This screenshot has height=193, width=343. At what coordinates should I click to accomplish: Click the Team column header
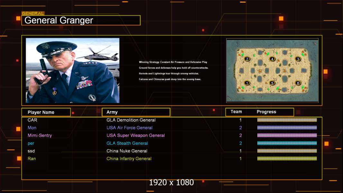coord(236,112)
